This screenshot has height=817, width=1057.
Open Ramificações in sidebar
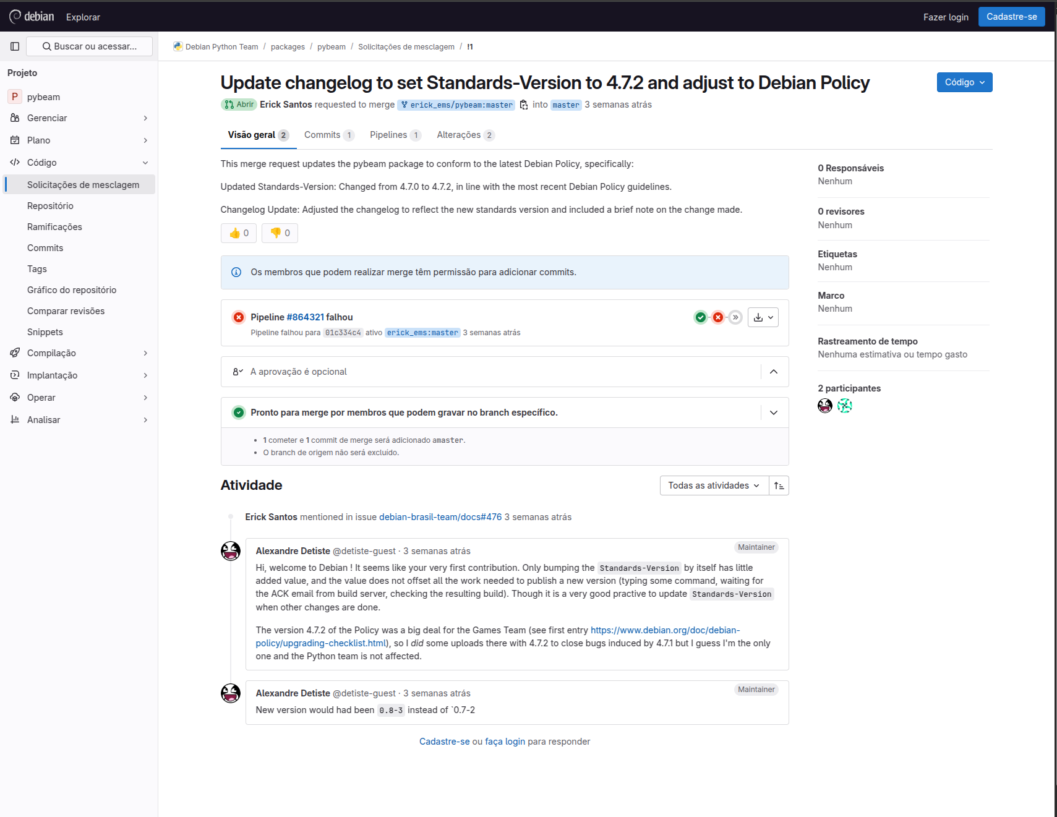click(79, 227)
